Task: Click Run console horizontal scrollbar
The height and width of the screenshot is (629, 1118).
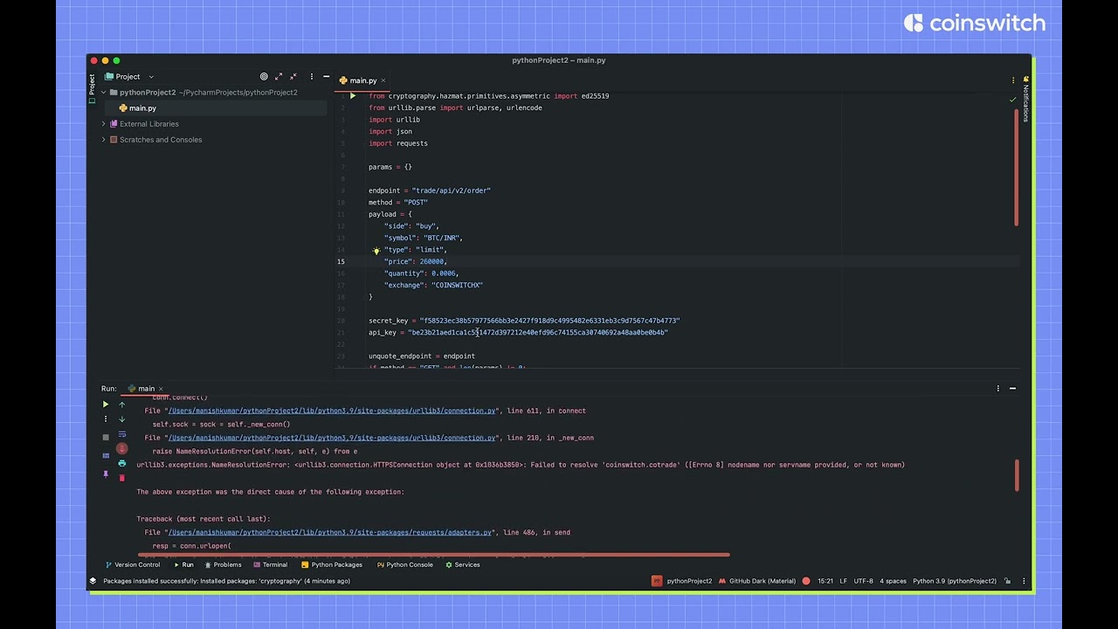Action: (x=433, y=555)
